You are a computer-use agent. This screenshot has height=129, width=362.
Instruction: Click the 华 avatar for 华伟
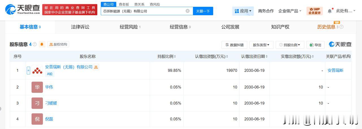[x=37, y=87]
